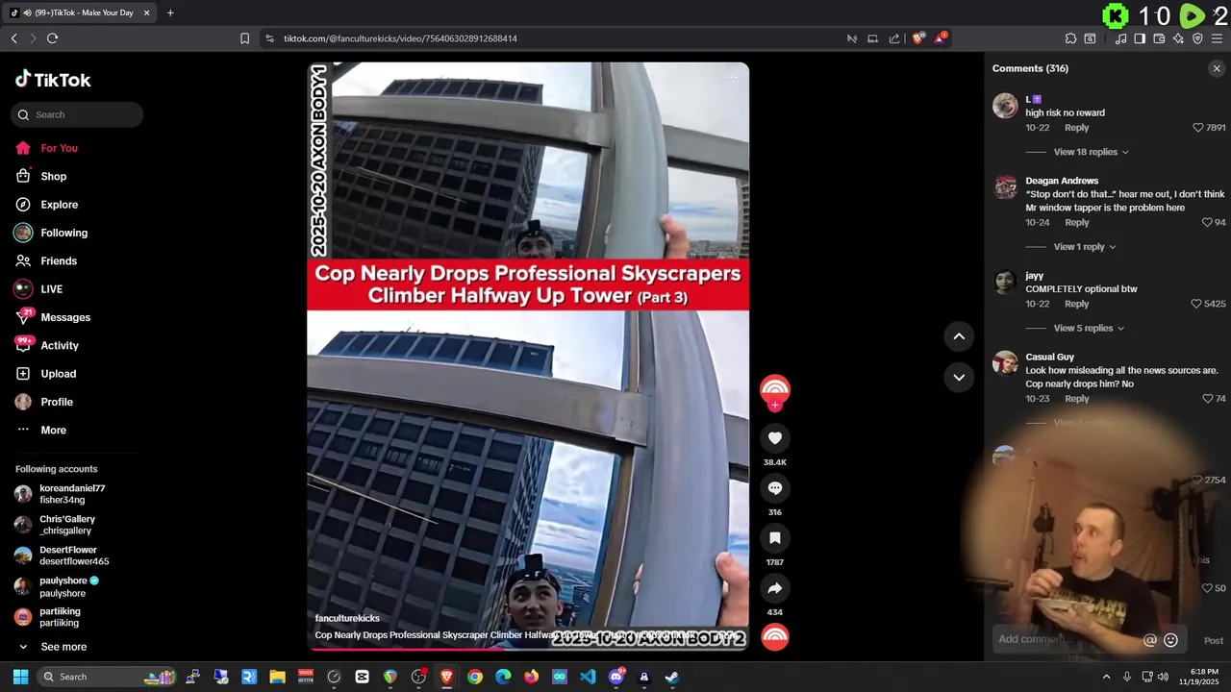
Task: Open comments via speech bubble icon
Action: [x=774, y=488]
